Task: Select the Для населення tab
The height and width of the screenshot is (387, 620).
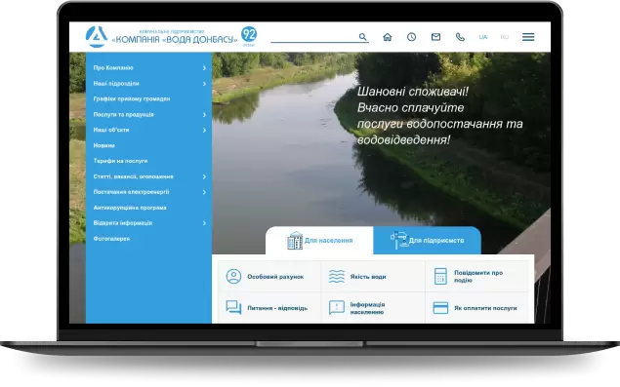Action: click(x=319, y=240)
